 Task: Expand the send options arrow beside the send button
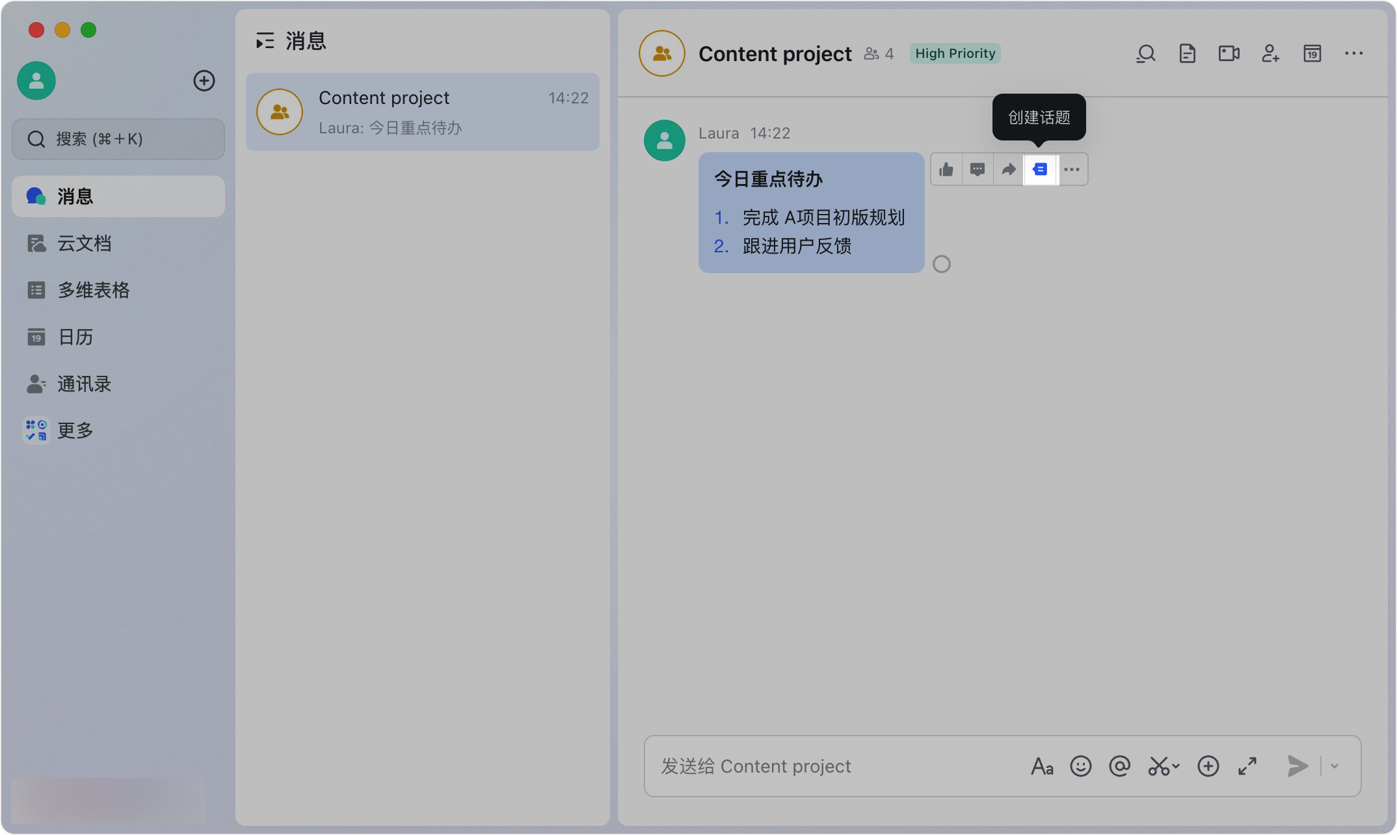1335,766
